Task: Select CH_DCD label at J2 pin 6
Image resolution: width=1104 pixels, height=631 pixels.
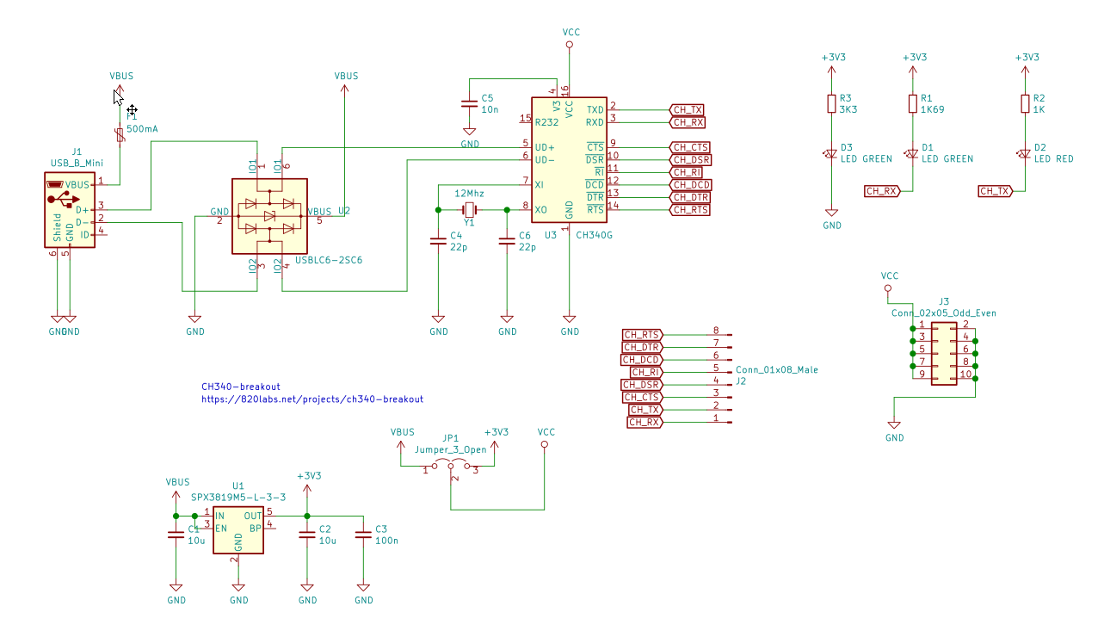Action: 642,359
